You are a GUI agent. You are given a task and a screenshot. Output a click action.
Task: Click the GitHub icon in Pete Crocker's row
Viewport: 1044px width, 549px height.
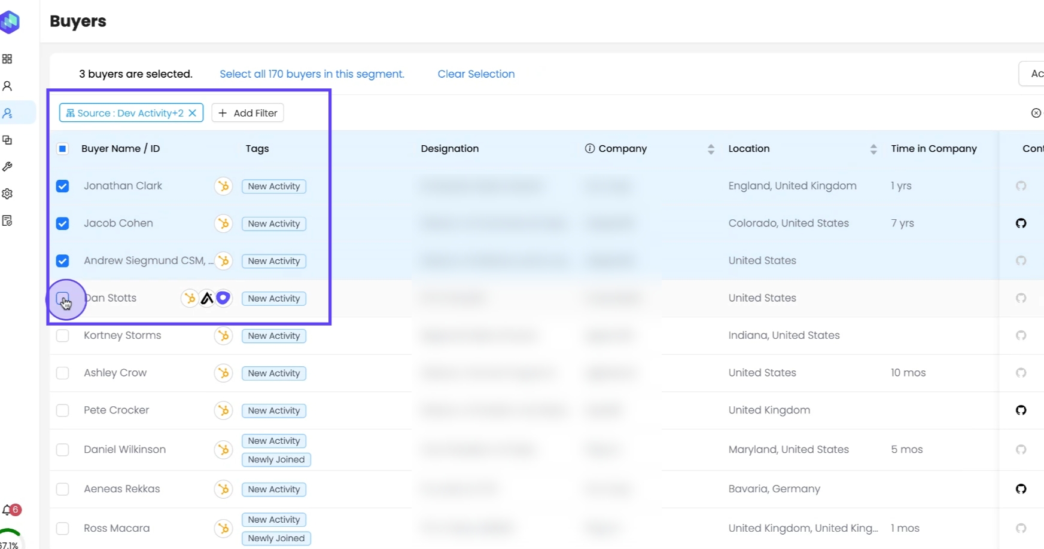point(1021,410)
